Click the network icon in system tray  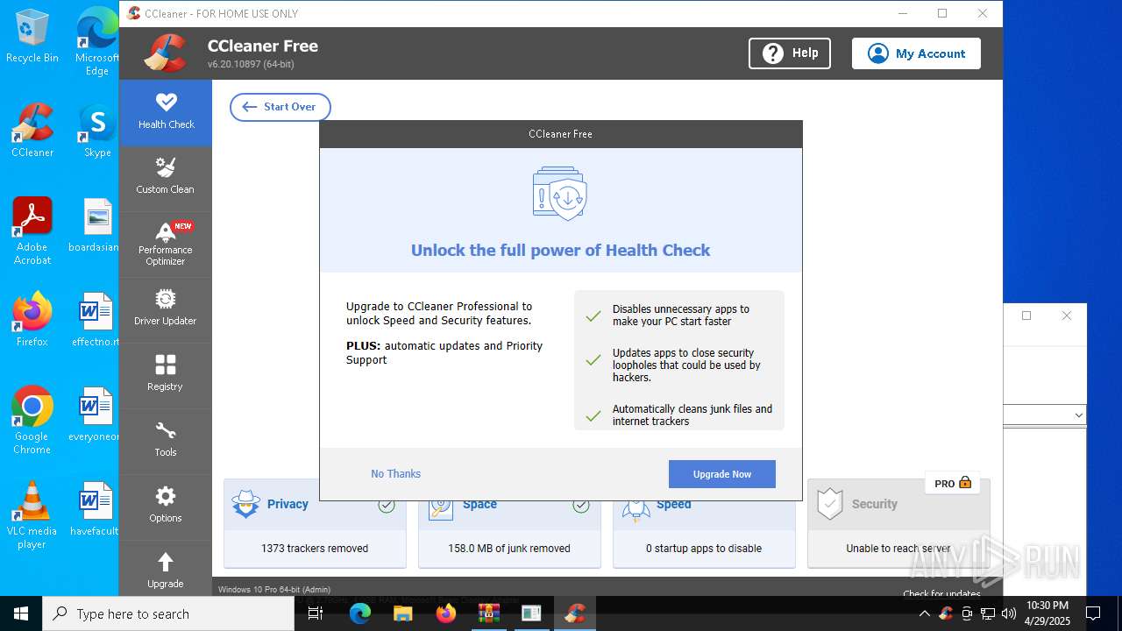pyautogui.click(x=987, y=613)
